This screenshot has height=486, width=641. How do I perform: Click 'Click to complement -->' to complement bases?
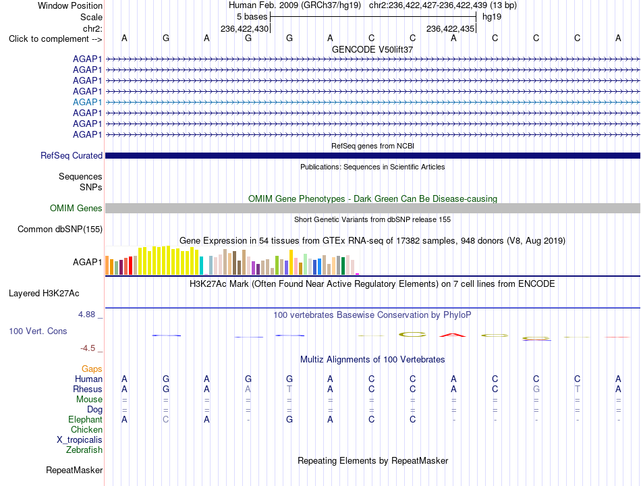pyautogui.click(x=55, y=39)
